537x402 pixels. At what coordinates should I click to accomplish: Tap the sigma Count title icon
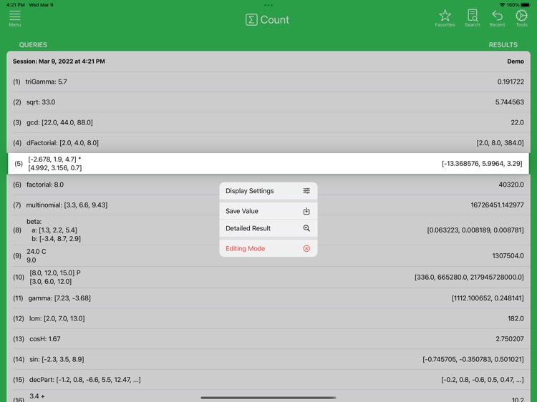tap(251, 20)
